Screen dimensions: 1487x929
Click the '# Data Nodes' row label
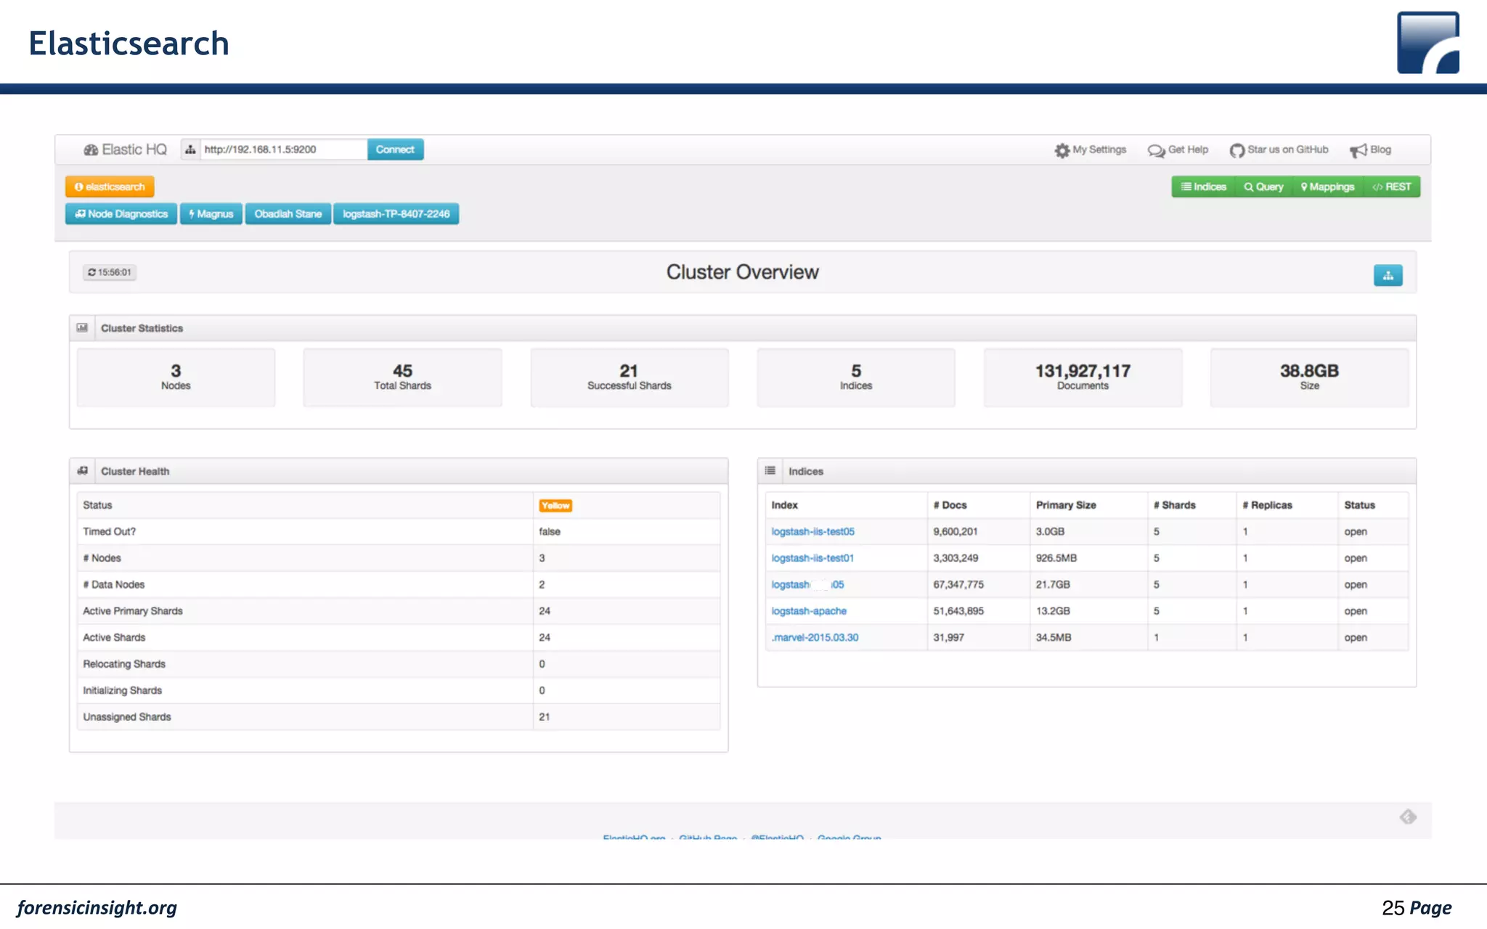[113, 584]
